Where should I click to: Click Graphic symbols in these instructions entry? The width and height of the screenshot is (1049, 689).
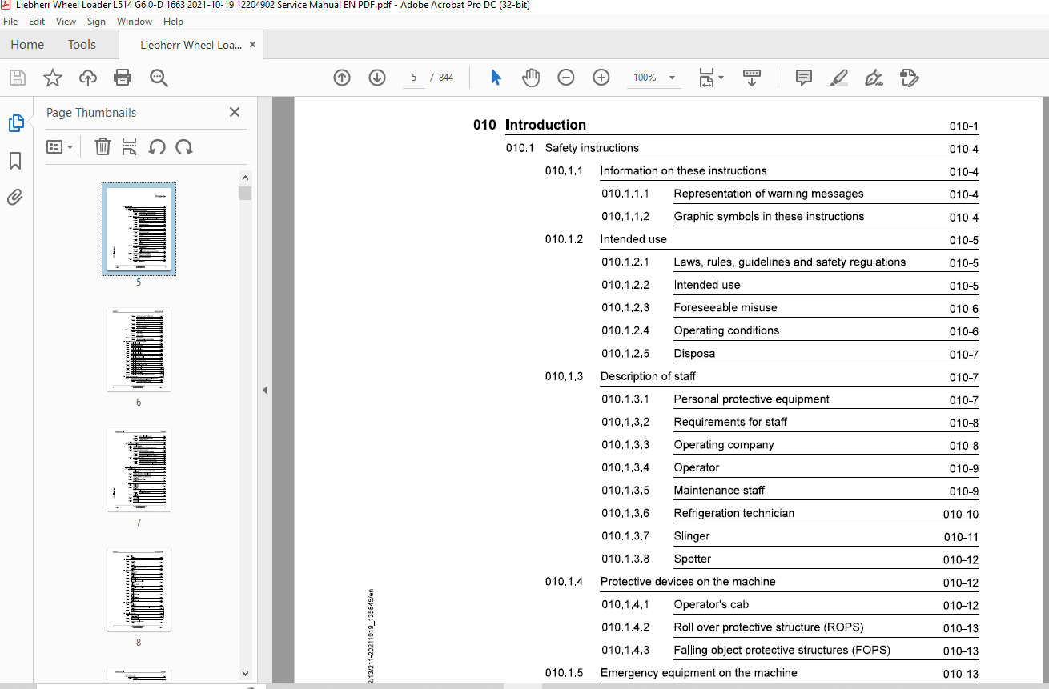(769, 217)
